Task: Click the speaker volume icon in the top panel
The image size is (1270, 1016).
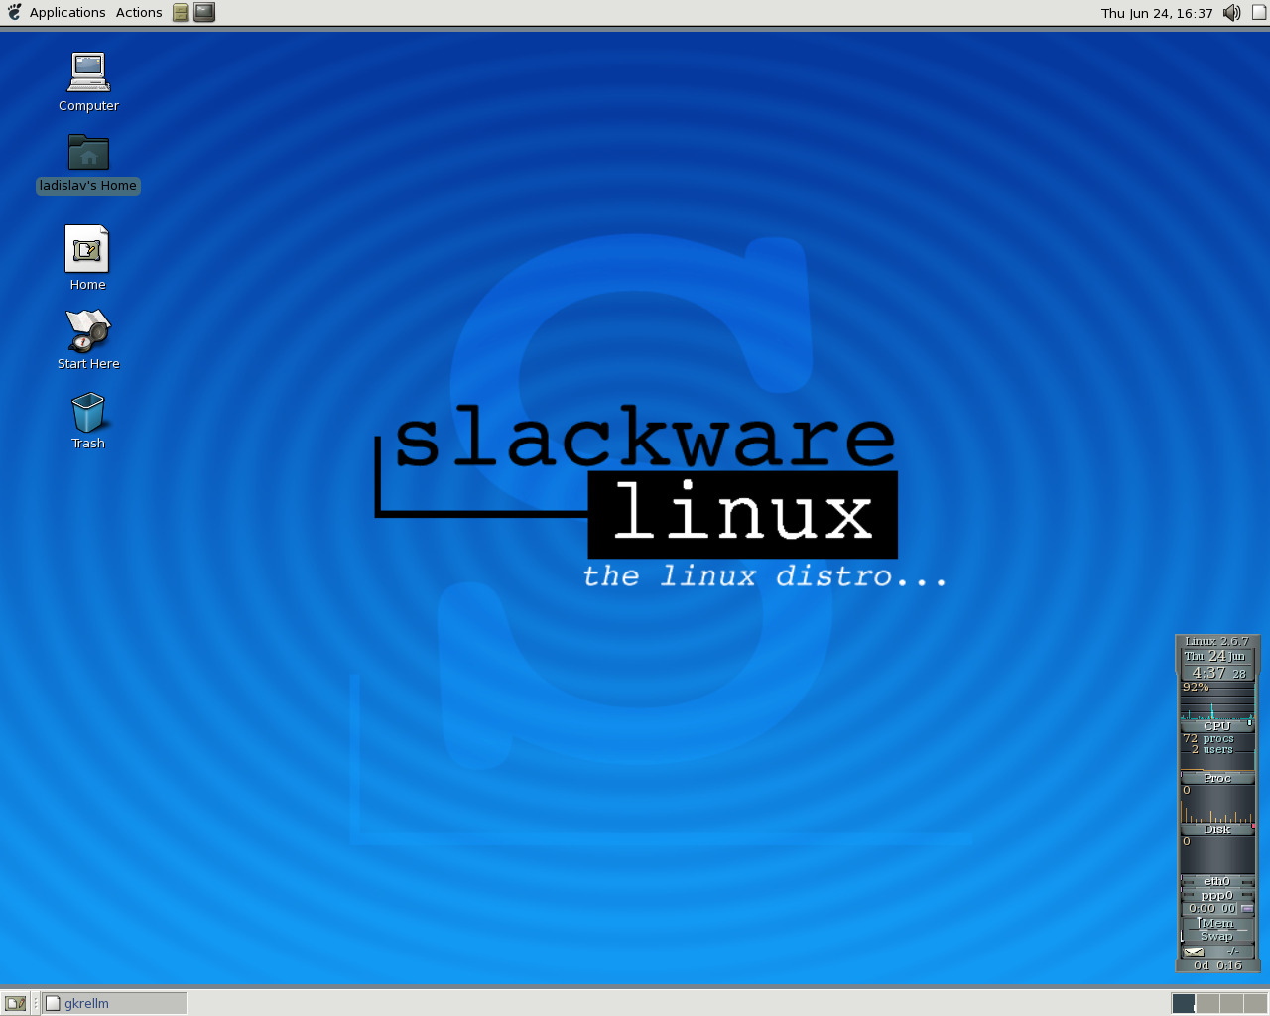Action: pyautogui.click(x=1232, y=13)
